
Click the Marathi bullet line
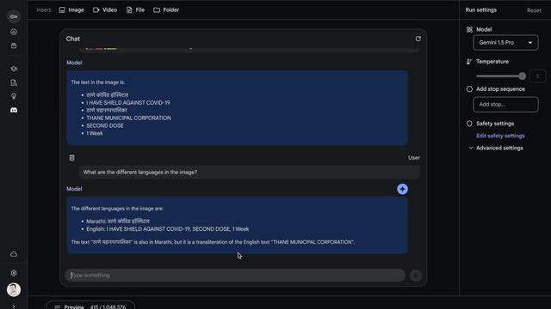coord(118,221)
